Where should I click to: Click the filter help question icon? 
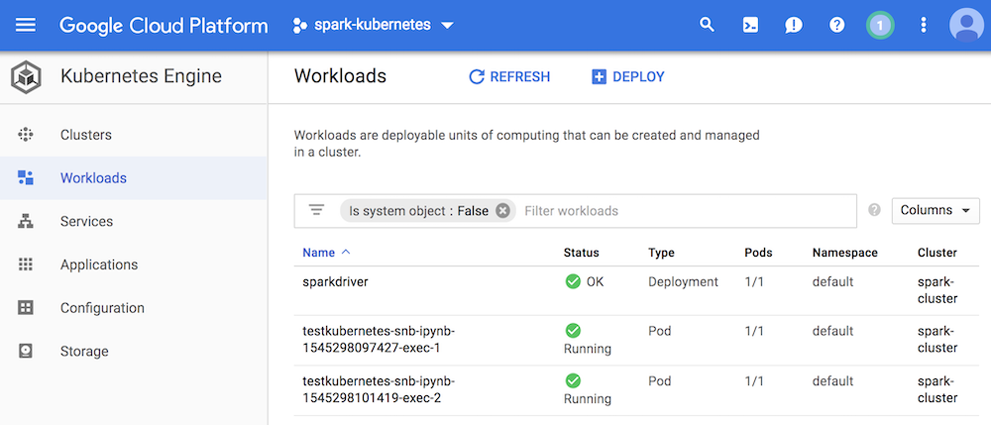pos(874,210)
